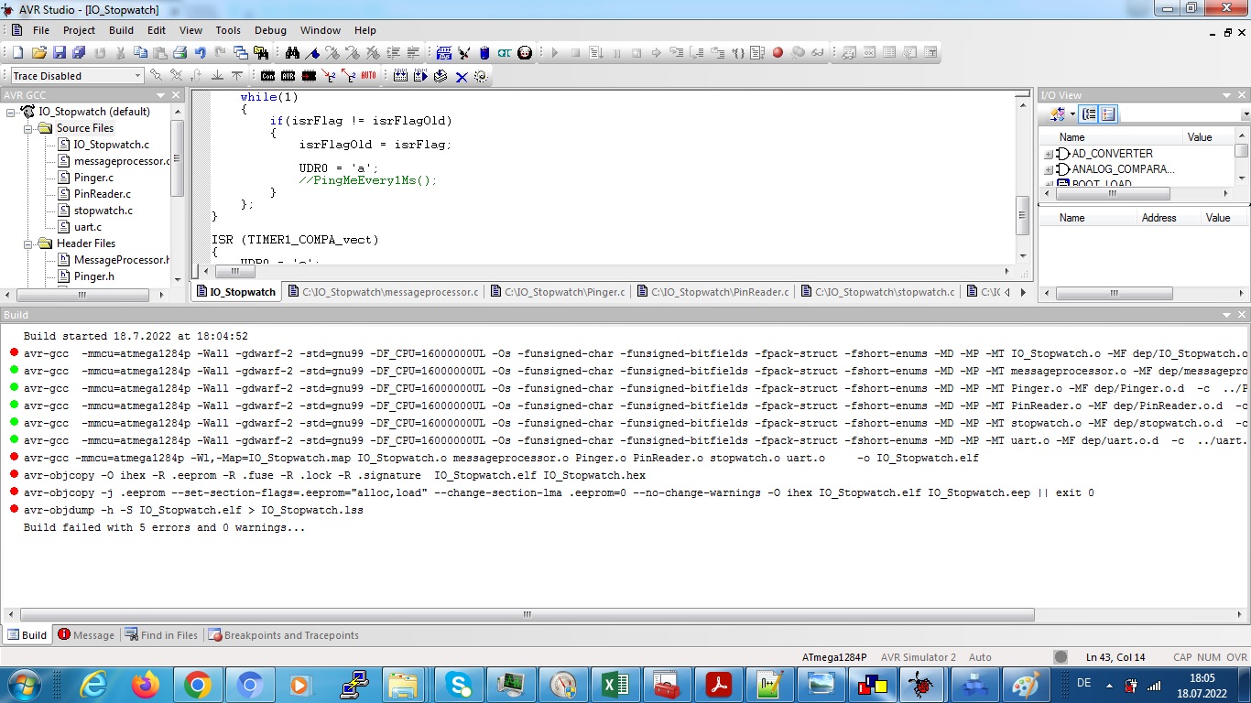Switch to the Pinger.c editor tab
The width and height of the screenshot is (1251, 703).
558,292
